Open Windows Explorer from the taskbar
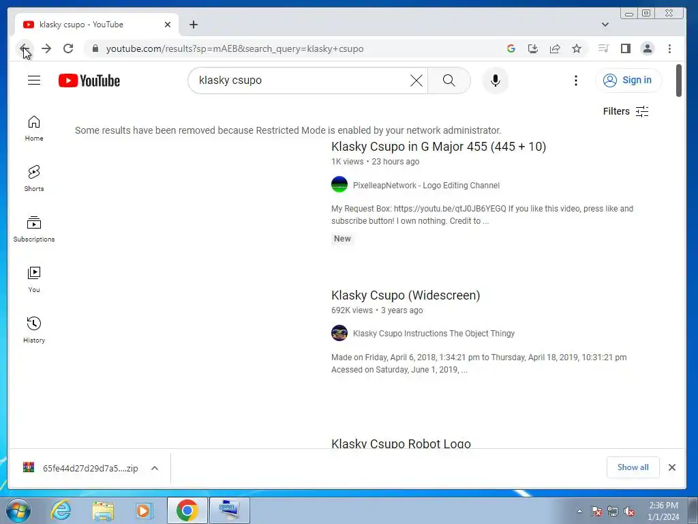 [103, 510]
